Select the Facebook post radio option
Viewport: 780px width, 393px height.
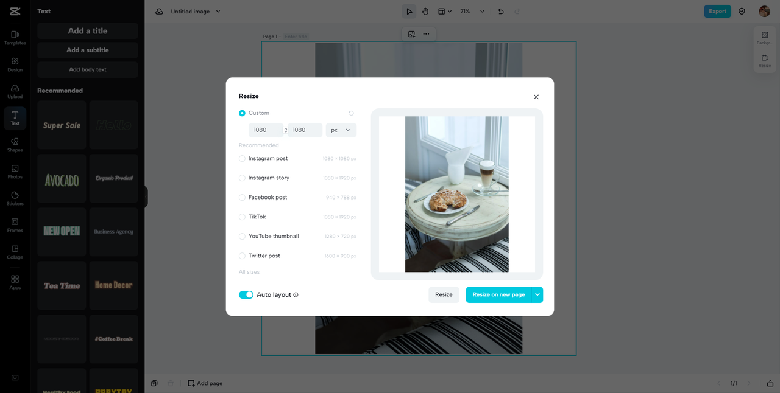click(242, 198)
